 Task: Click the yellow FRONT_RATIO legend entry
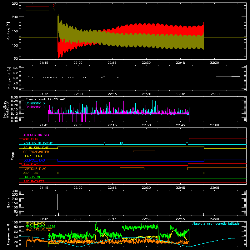[36, 223]
